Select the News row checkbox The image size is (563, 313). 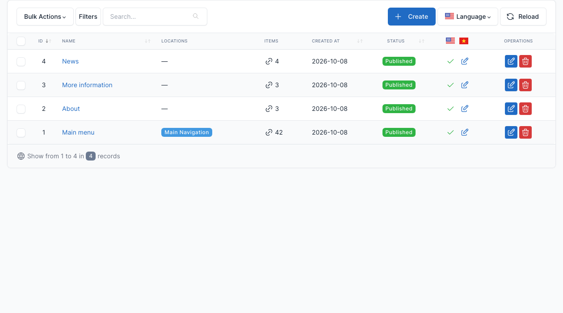tap(21, 61)
